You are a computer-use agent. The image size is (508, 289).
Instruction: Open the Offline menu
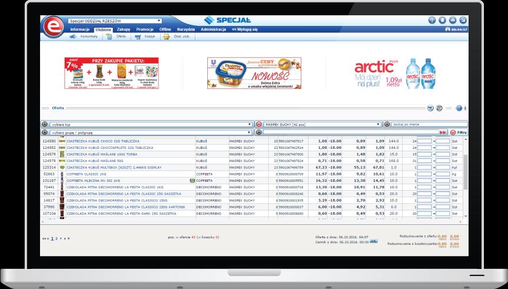[x=165, y=29]
